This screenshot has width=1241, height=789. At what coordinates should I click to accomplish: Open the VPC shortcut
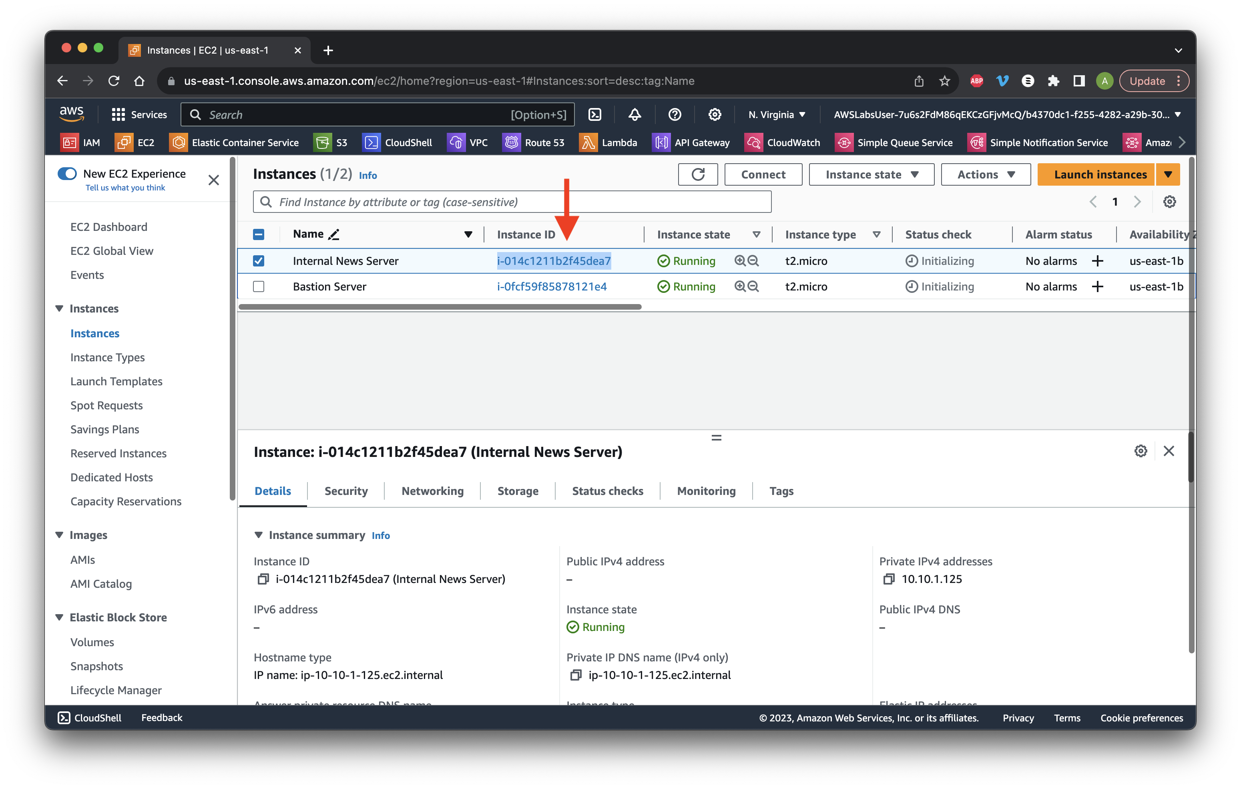point(468,143)
